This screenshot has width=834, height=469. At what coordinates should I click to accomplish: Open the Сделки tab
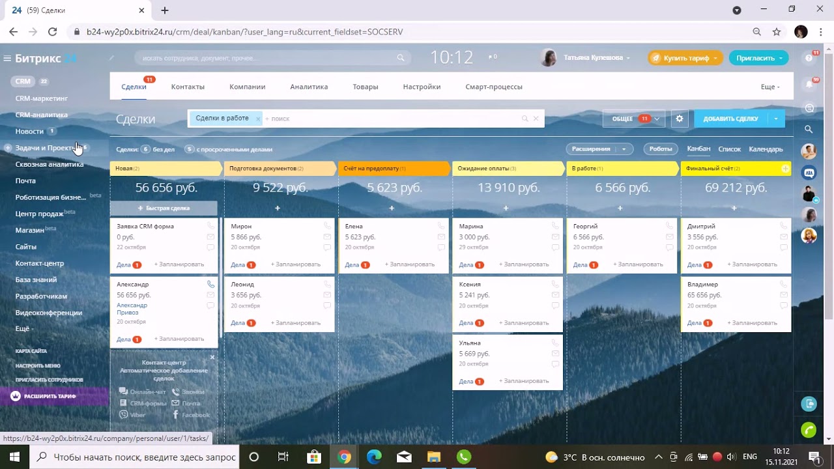(134, 87)
